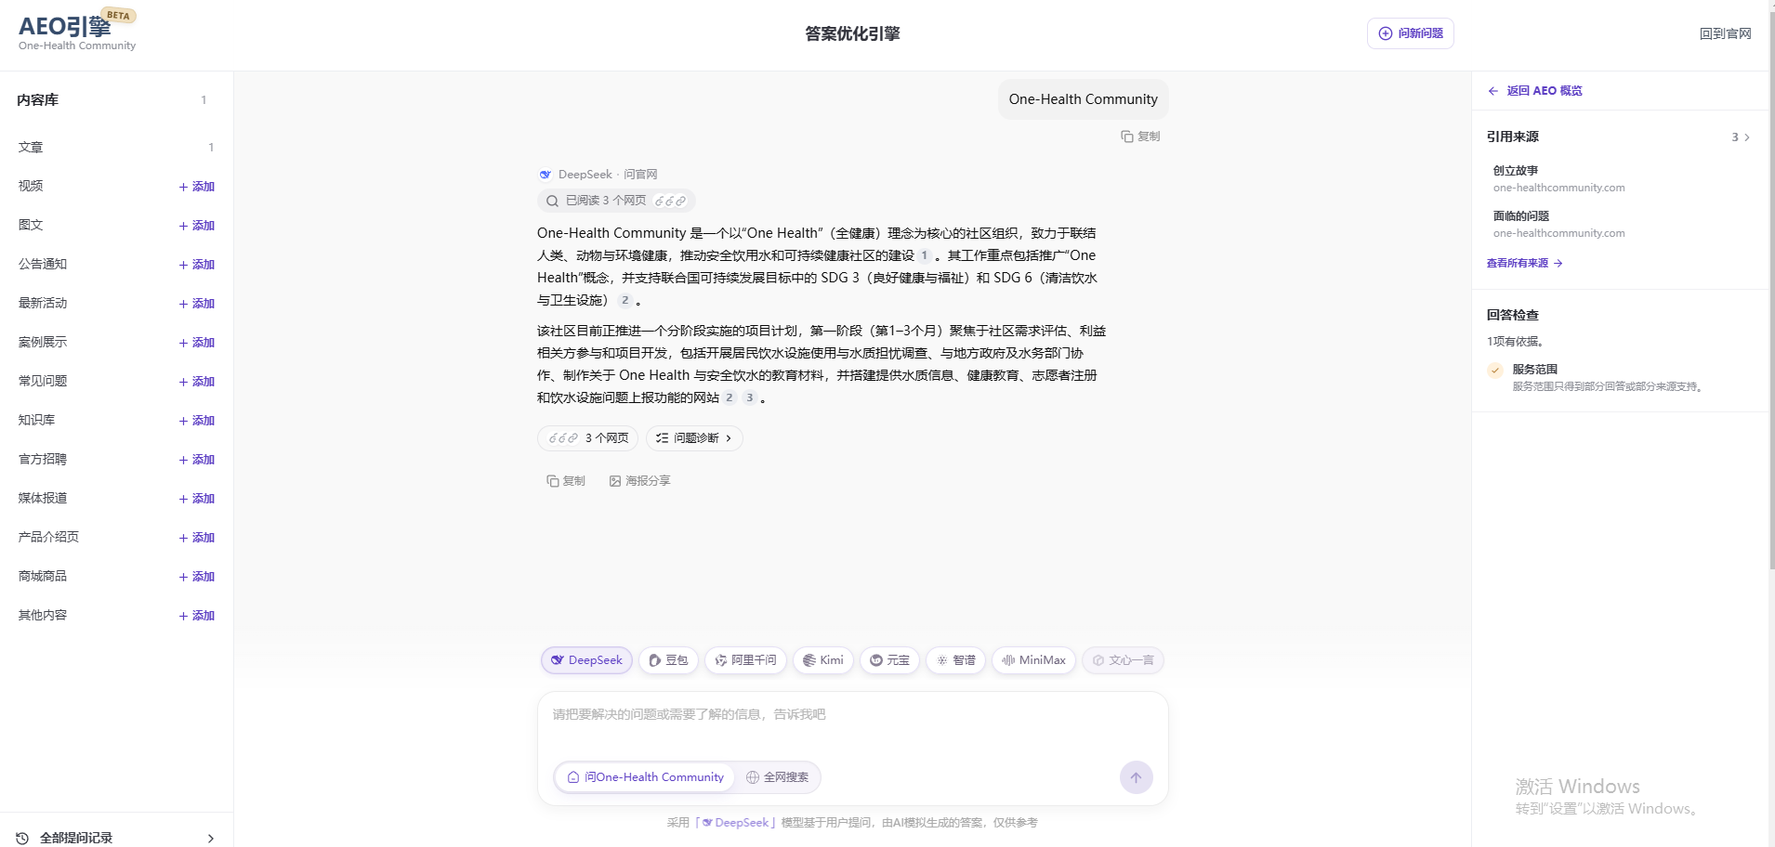Add content to 商城商品

(x=197, y=577)
